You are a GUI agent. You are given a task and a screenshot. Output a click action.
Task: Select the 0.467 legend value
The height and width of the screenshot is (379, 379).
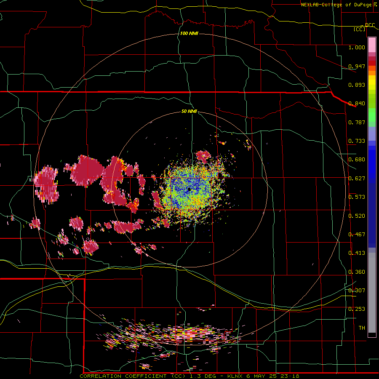point(357,235)
